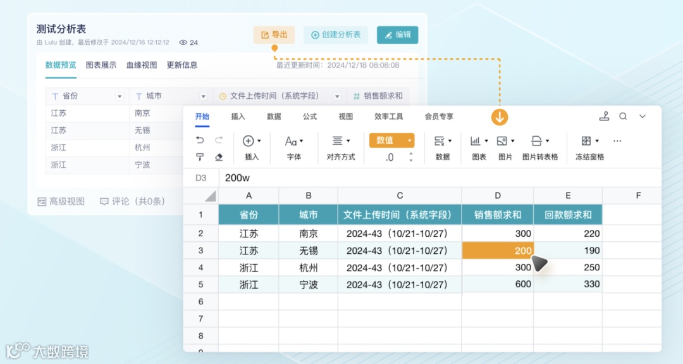Open the 会员专享 ribbon tab
Viewport: 683px width, 364px height.
point(439,116)
